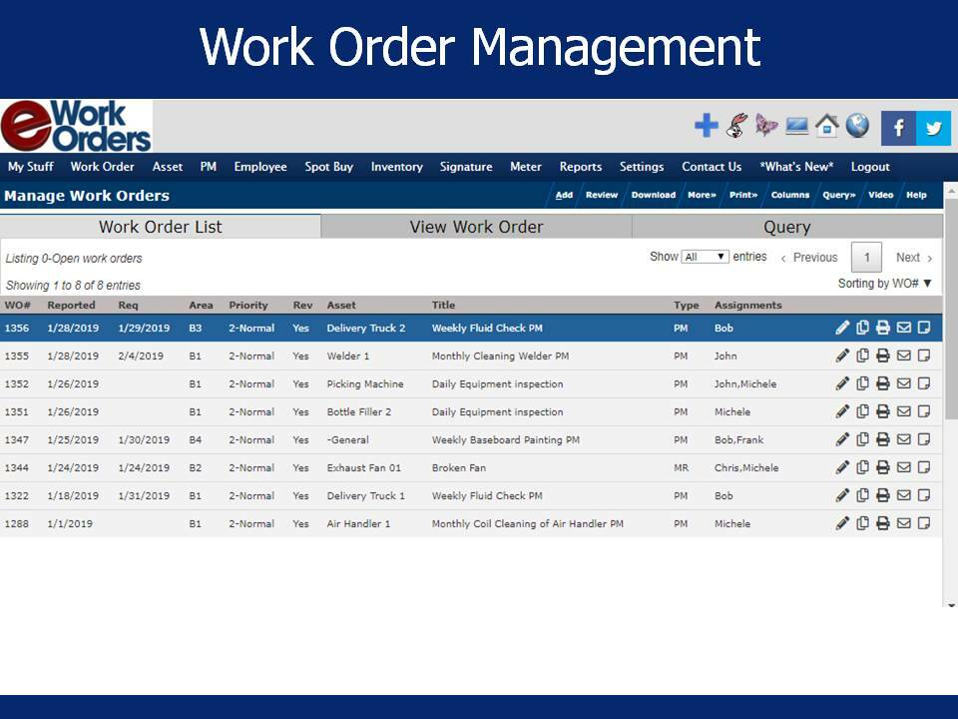Click the Add link in the toolbar
Screen dimensions: 958x719
564,195
